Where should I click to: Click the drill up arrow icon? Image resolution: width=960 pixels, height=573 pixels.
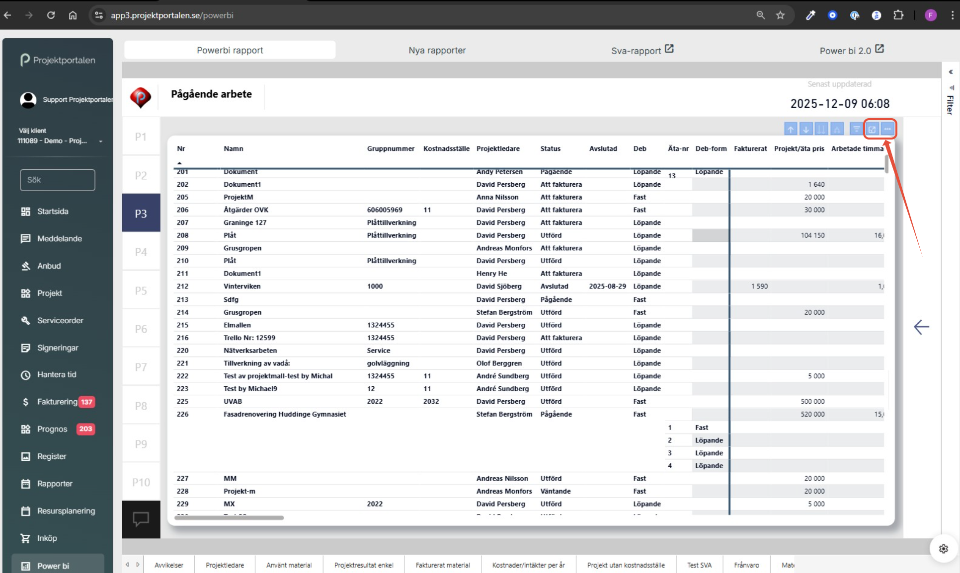(790, 130)
